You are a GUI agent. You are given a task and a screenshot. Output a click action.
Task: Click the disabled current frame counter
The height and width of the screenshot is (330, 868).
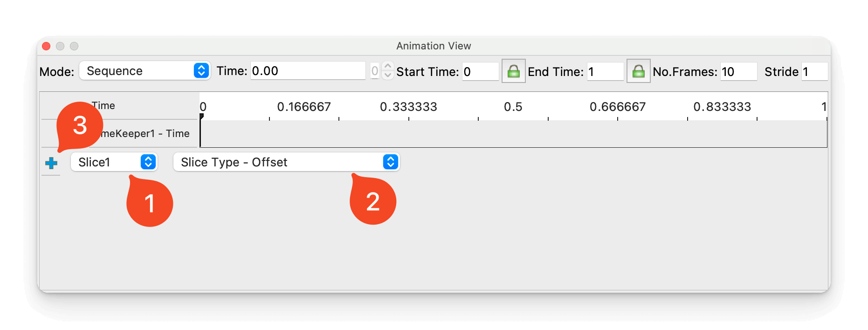pyautogui.click(x=374, y=71)
